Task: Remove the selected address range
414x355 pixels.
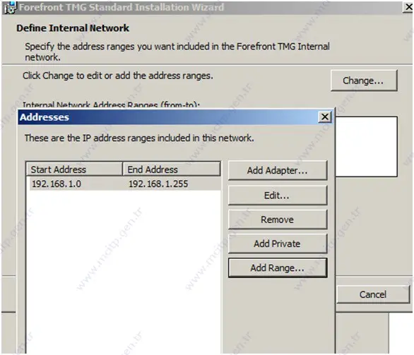Action: coord(278,219)
